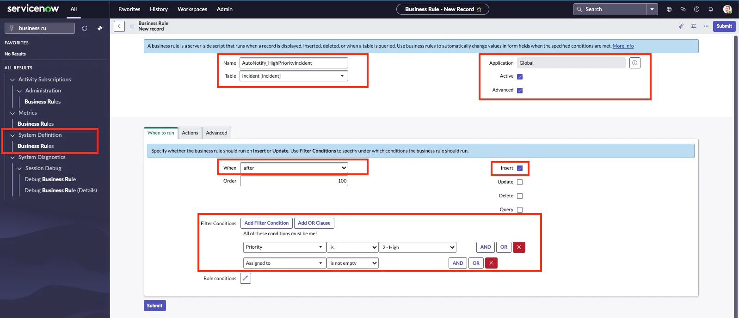Open the chat sidebar discussions icon
Screen dimensions: 739x318
683,9
